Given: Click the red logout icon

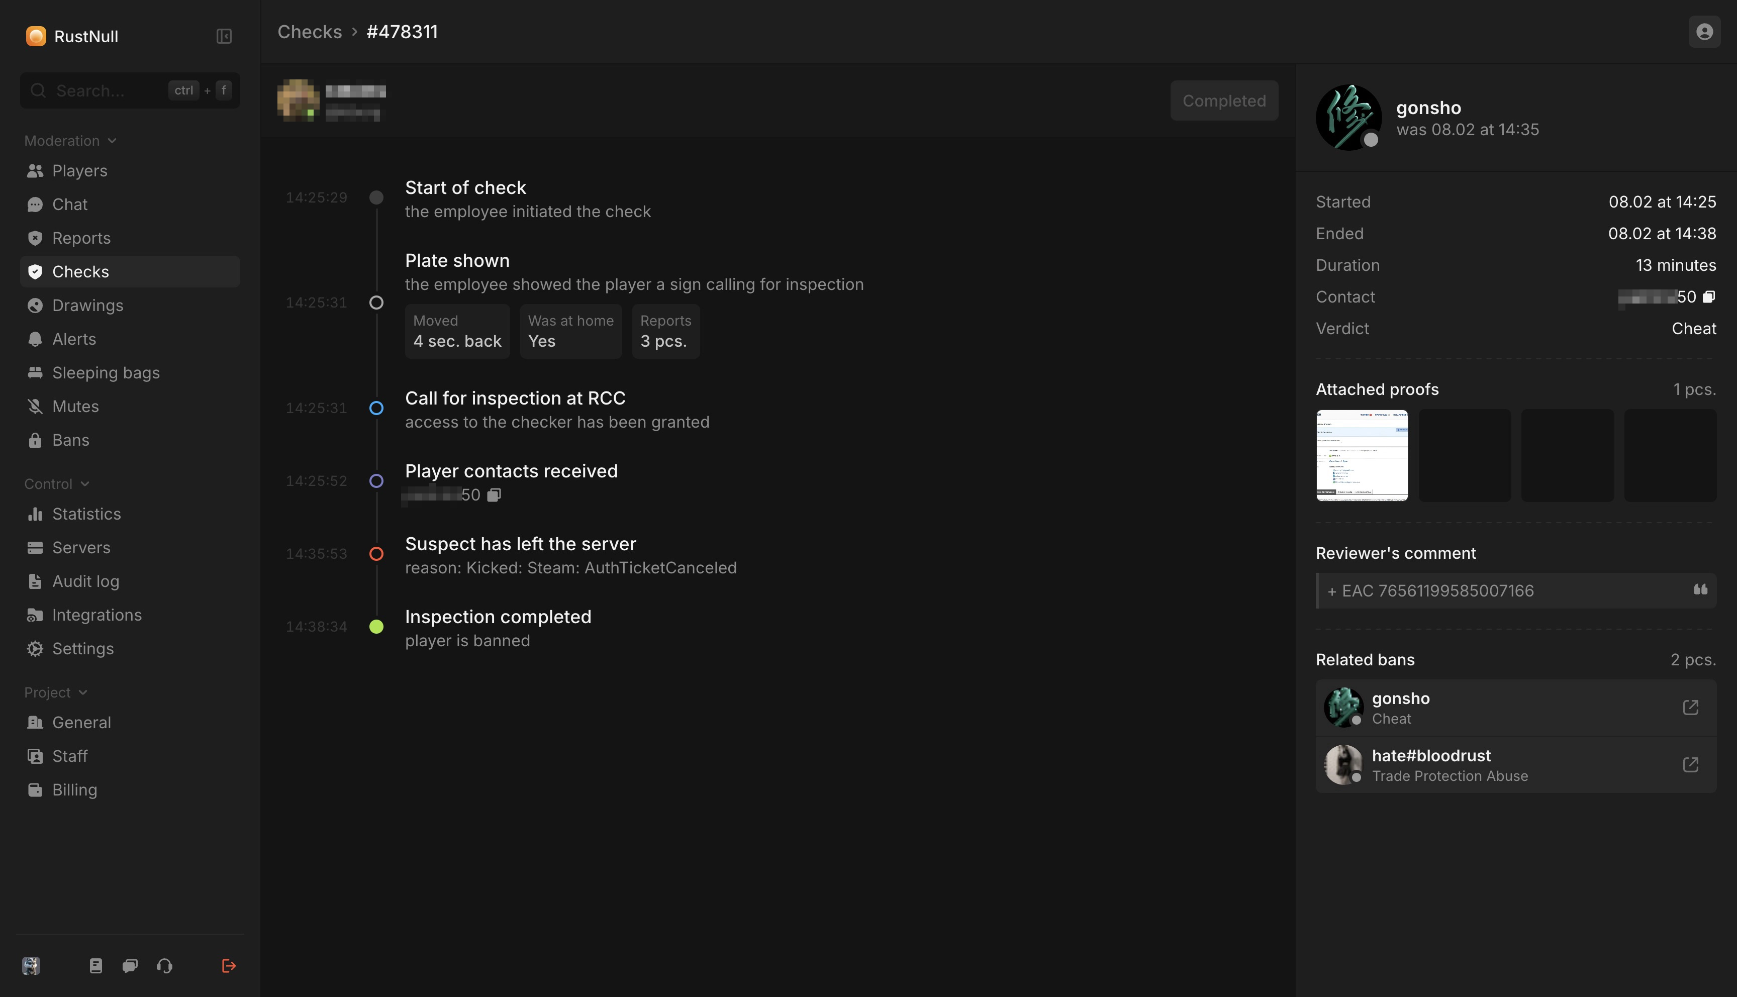Looking at the screenshot, I should [x=229, y=965].
